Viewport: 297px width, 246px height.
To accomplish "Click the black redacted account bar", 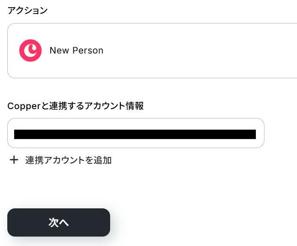I will 135,134.
